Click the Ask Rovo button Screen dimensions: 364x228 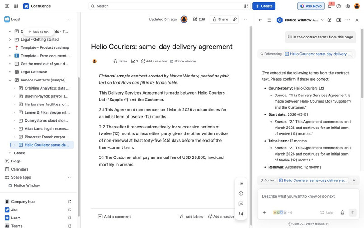(x=311, y=6)
